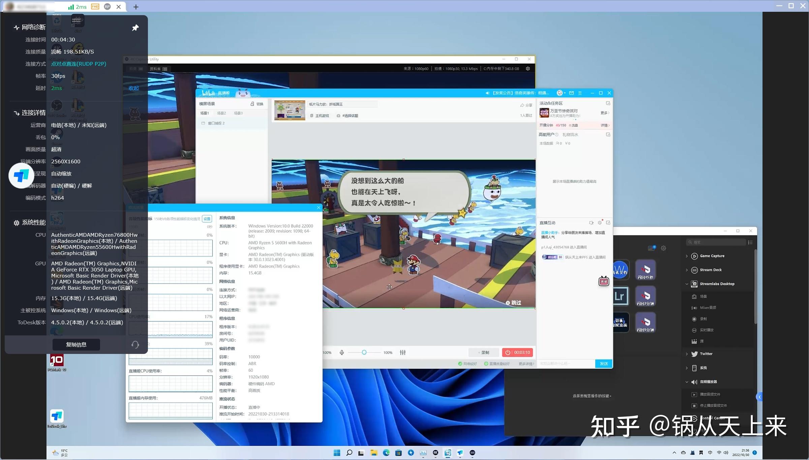Toggle the FHD quality badge in the tab
Screen dimensions: 809x460
[95, 7]
